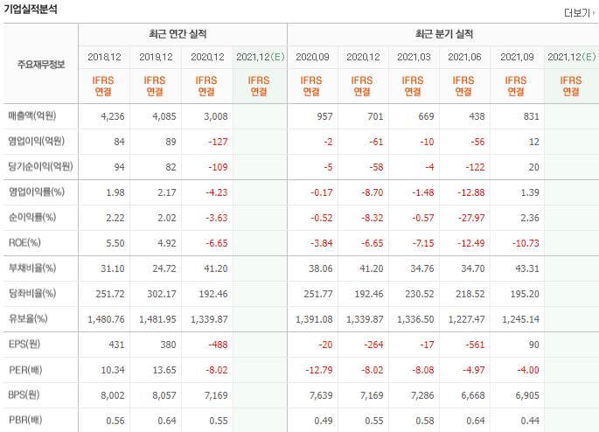Select the 부채비율(%) row label
This screenshot has width=599, height=432.
pyautogui.click(x=32, y=268)
